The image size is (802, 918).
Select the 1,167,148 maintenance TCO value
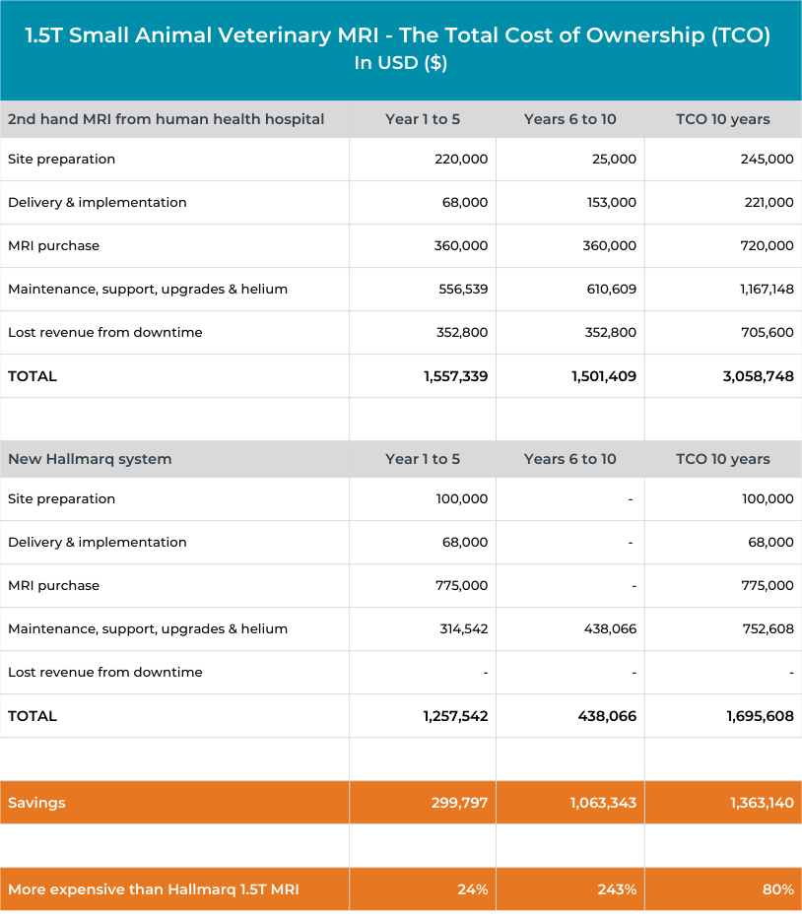[767, 290]
